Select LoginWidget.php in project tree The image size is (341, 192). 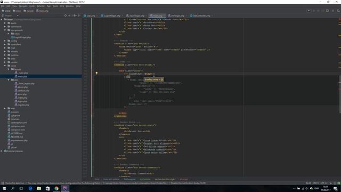(21, 37)
